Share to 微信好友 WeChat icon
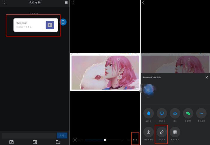Viewport: 210px width, 145px height. [x=188, y=113]
